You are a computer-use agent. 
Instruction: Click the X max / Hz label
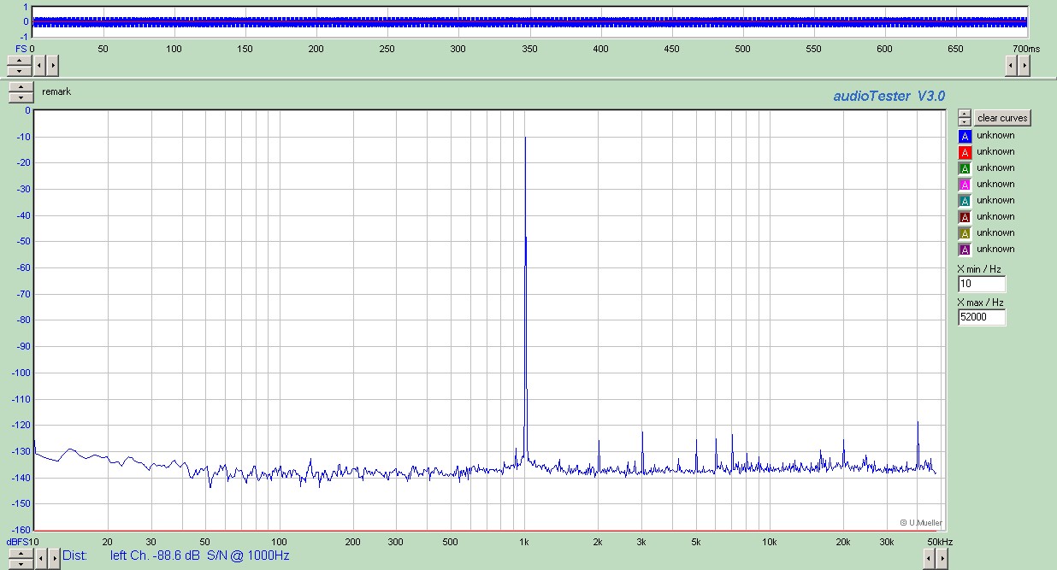click(980, 303)
